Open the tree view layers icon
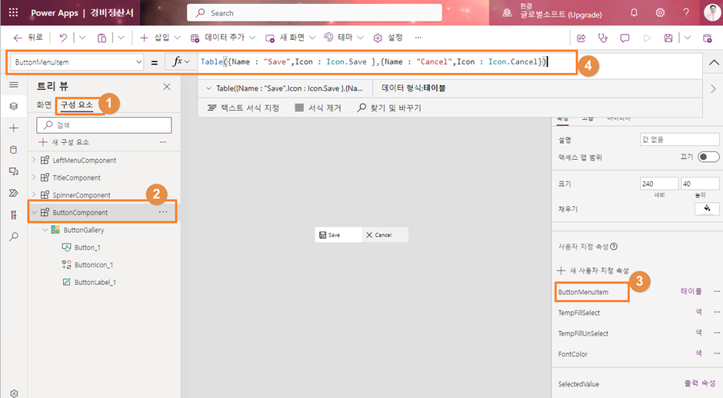Image resolution: width=723 pixels, height=398 pixels. 14,106
